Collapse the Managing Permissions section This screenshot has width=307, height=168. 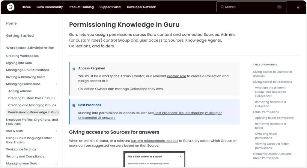click(x=57, y=84)
